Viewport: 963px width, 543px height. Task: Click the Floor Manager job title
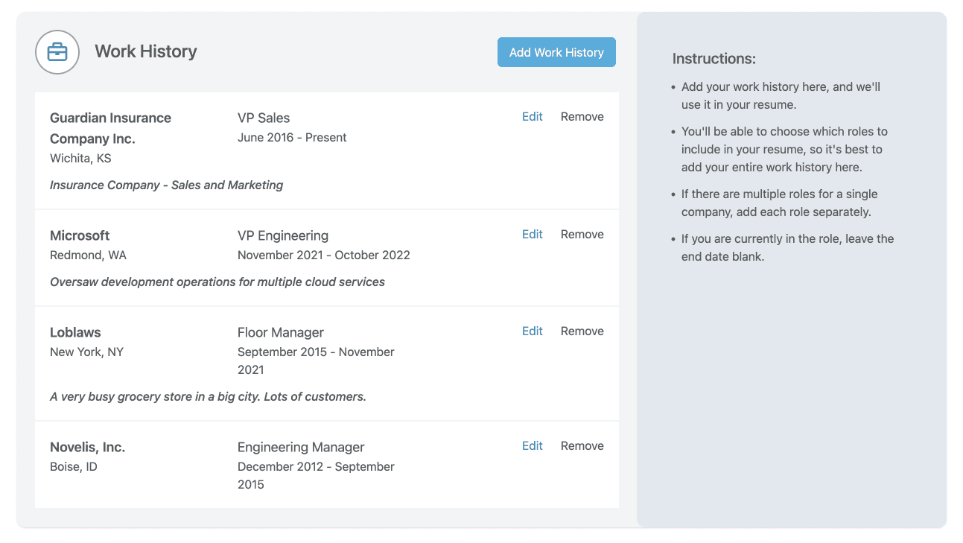click(281, 332)
